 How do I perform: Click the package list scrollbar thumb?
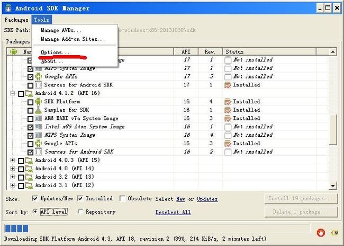333,130
